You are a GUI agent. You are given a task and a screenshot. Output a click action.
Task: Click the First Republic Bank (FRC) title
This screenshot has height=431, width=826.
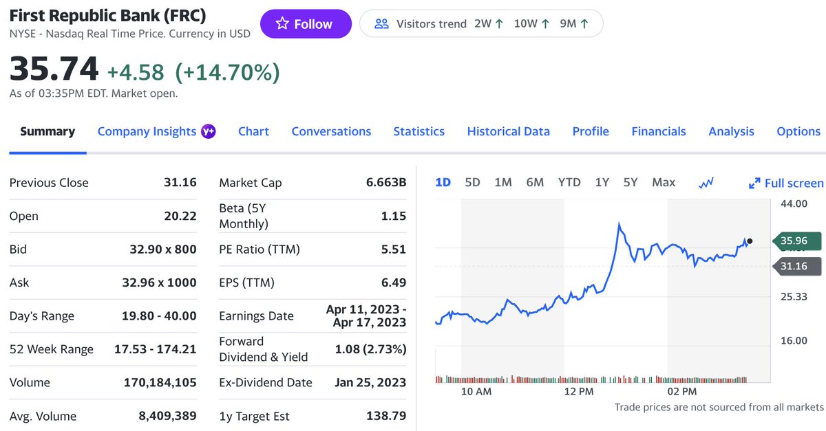(x=107, y=15)
